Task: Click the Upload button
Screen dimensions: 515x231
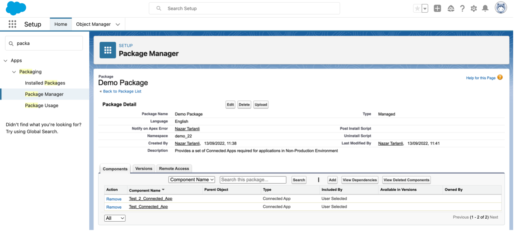Action: tap(260, 105)
